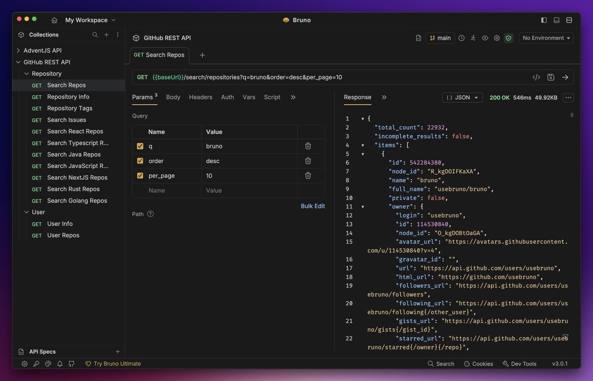This screenshot has height=381, width=593.
Task: Open Dev Tools in the status bar
Action: (519, 364)
